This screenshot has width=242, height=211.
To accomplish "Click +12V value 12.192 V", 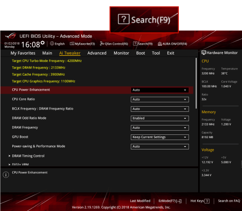I will coord(207,162).
